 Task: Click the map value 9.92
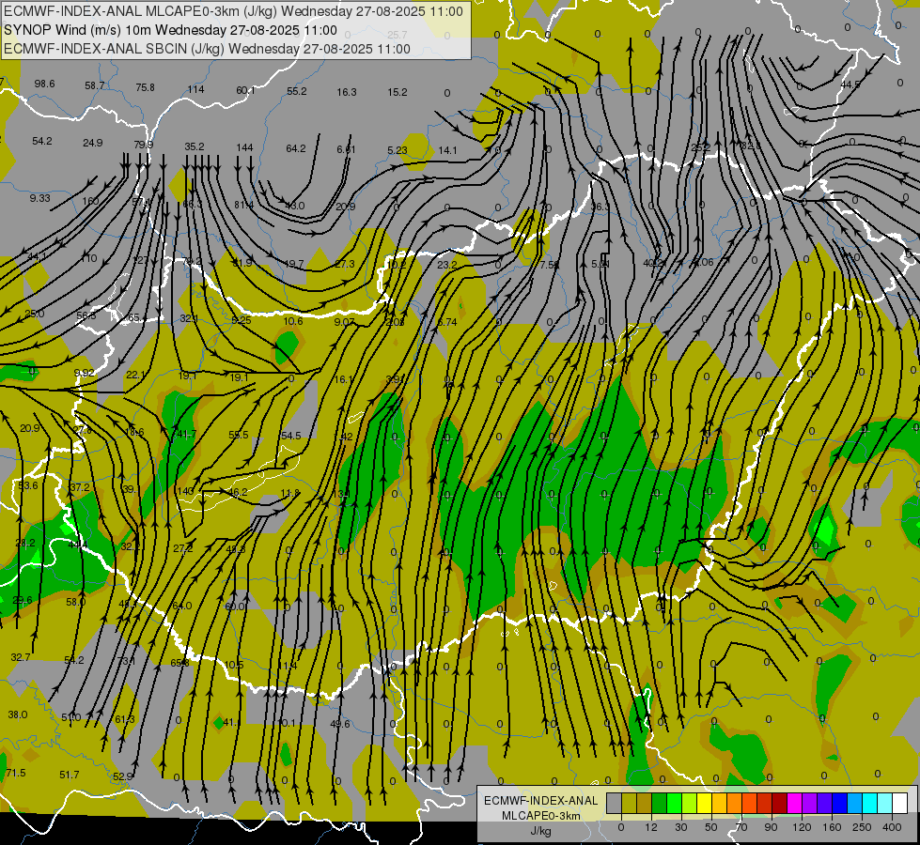[84, 373]
